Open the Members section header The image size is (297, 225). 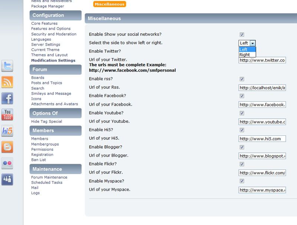[x=55, y=130]
